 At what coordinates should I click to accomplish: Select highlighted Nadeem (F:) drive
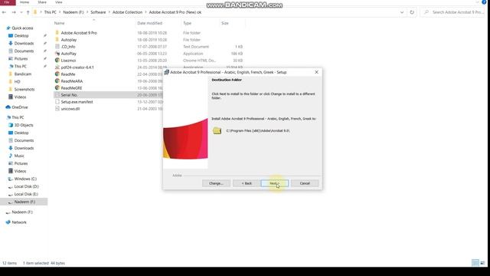click(x=24, y=202)
